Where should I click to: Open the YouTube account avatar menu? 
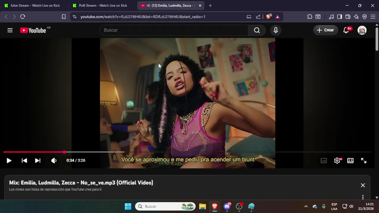click(x=362, y=30)
